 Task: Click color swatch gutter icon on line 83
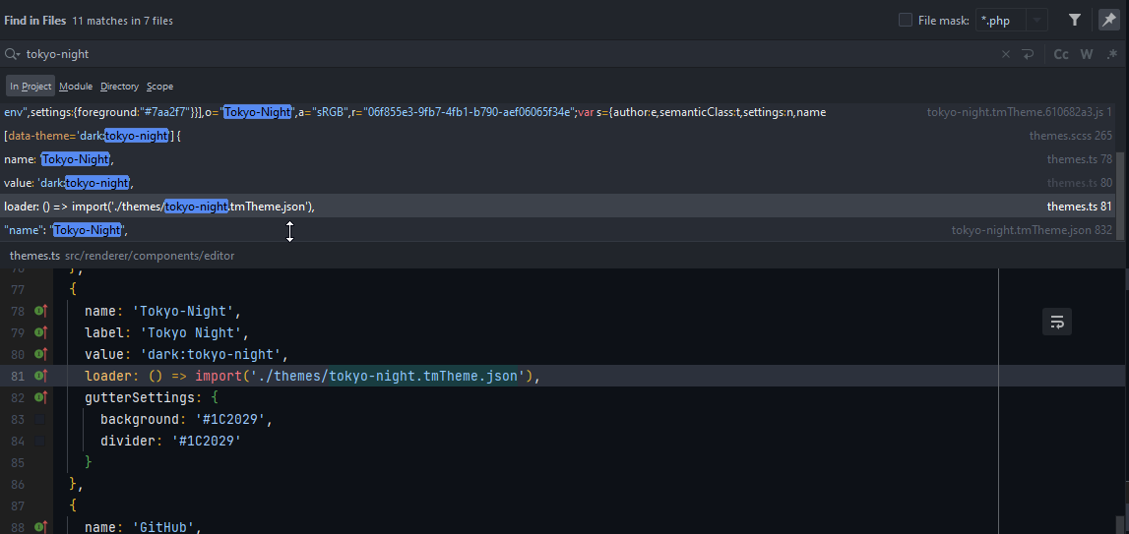click(39, 419)
